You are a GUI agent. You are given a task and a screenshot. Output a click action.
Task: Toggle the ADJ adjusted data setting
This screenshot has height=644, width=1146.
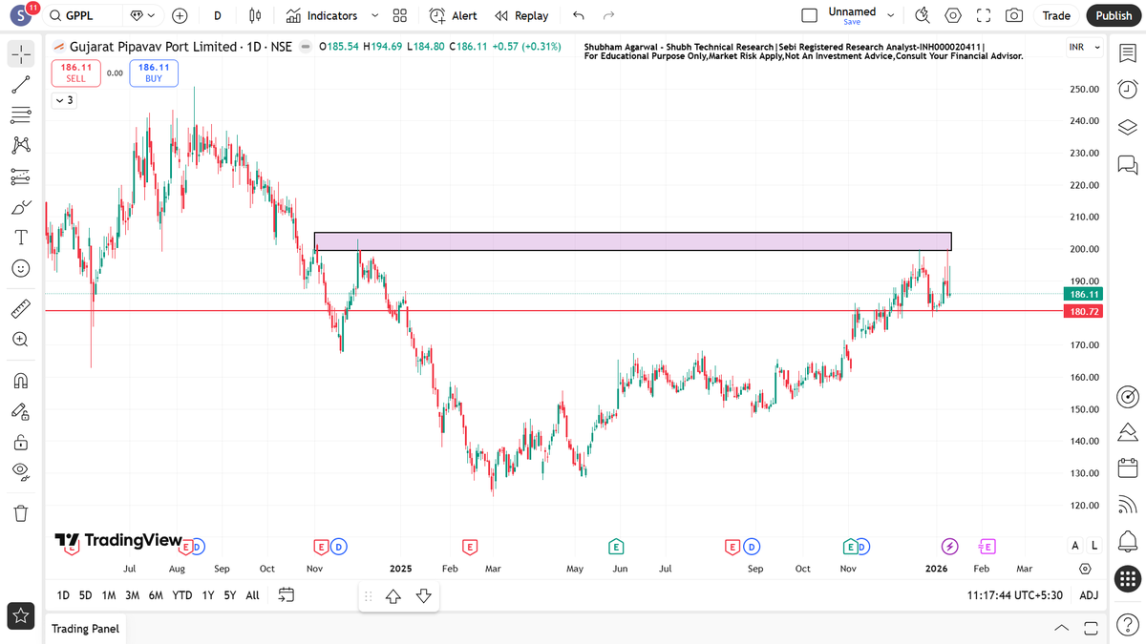point(1089,595)
